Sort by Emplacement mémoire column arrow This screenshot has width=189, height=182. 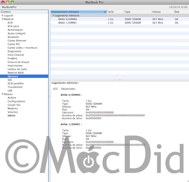point(105,12)
